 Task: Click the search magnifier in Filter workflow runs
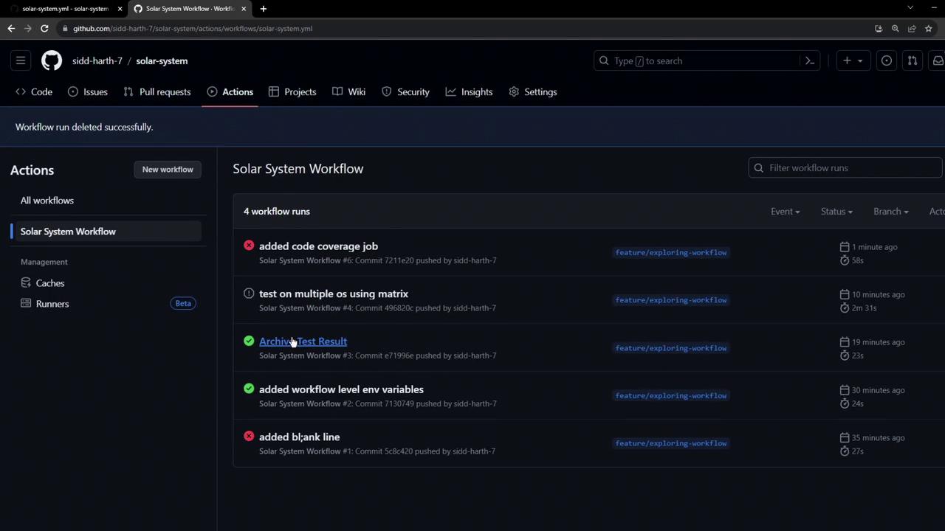coord(758,167)
